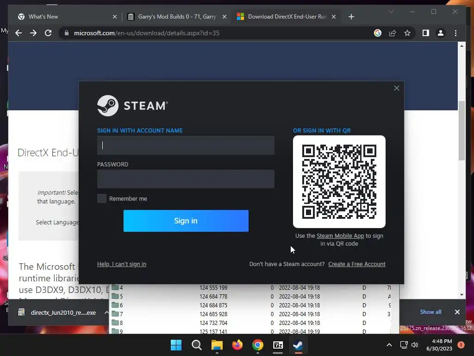Open the Chrome profile icon
Screen dimensions: 474x356
pyautogui.click(x=441, y=33)
